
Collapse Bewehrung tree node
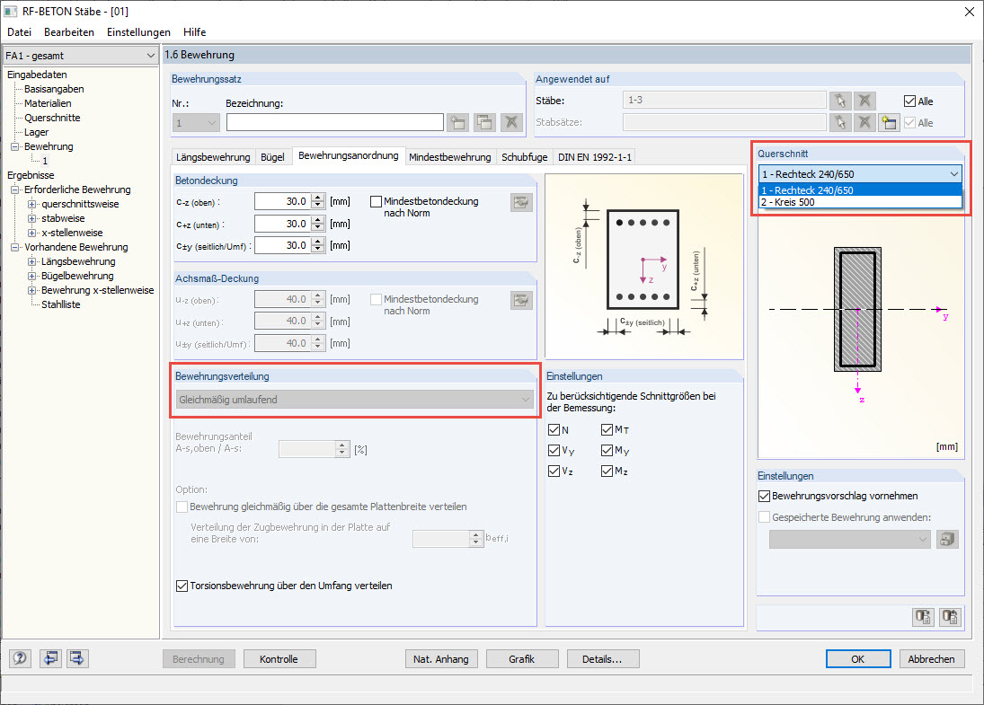[14, 146]
